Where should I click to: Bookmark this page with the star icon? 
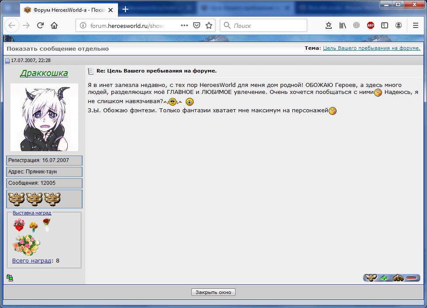[209, 25]
